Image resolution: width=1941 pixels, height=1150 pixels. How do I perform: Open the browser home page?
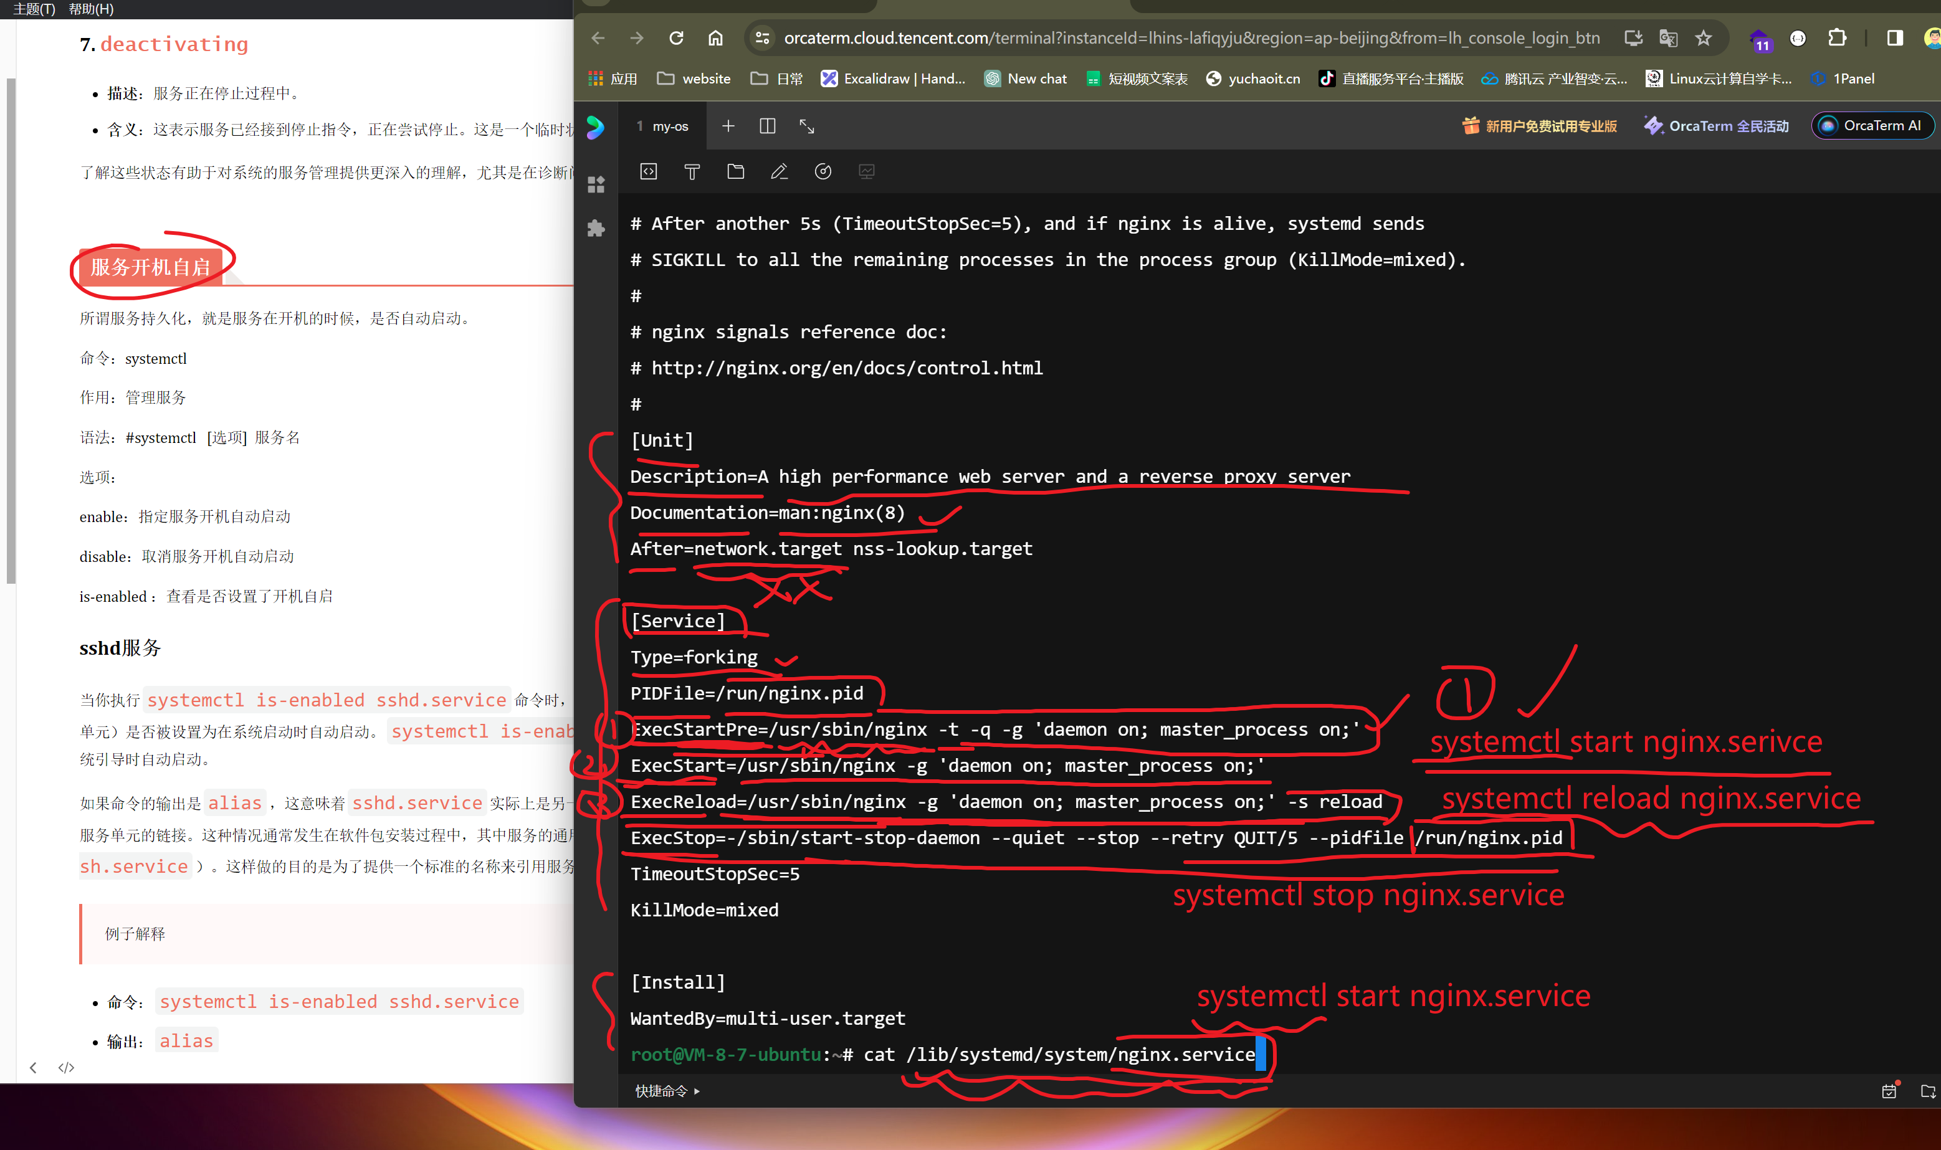click(x=715, y=38)
